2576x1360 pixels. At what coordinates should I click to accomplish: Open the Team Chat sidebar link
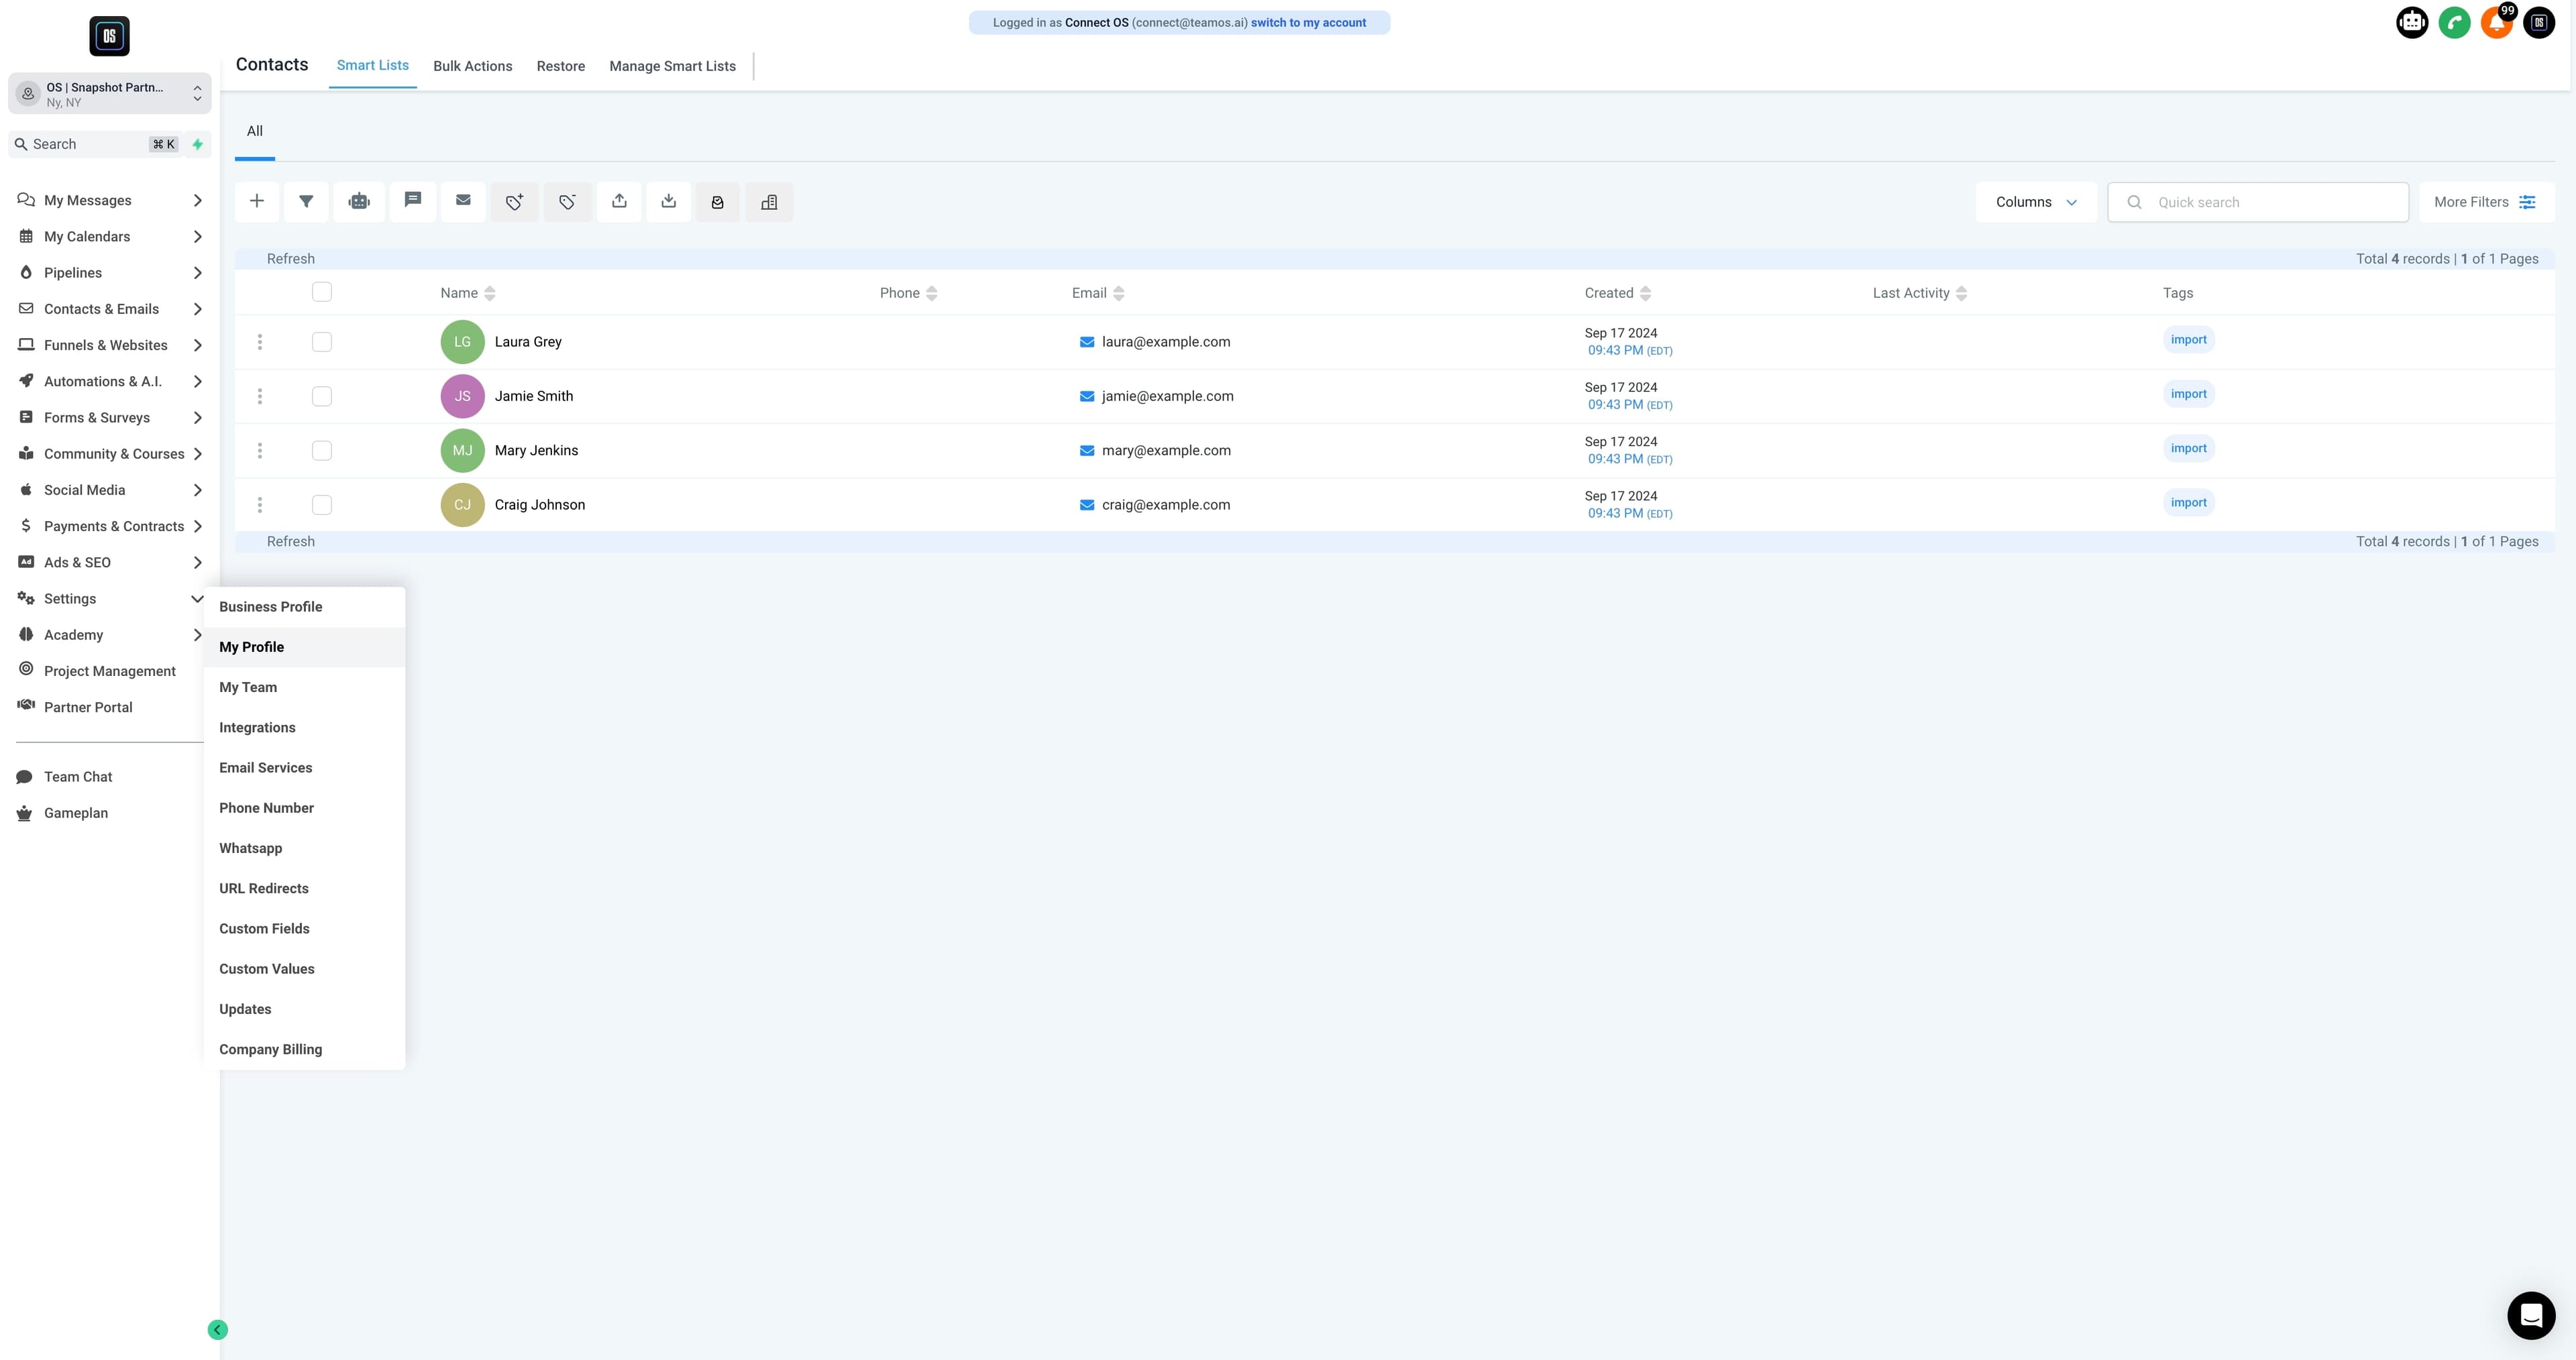click(78, 777)
